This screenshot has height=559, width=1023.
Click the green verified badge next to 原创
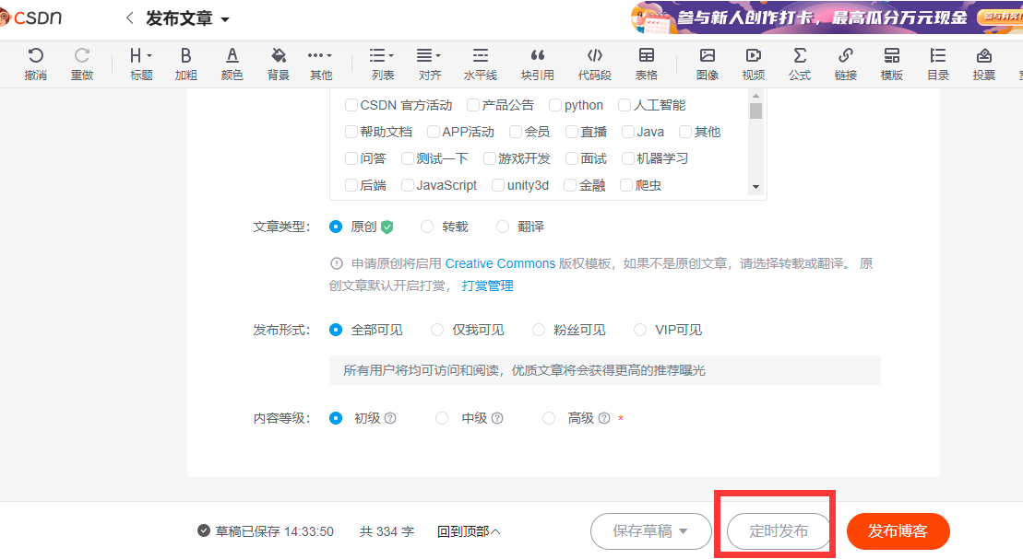pyautogui.click(x=387, y=227)
